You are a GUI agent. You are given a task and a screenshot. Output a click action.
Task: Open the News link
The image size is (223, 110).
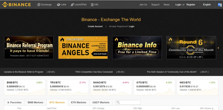167,5
